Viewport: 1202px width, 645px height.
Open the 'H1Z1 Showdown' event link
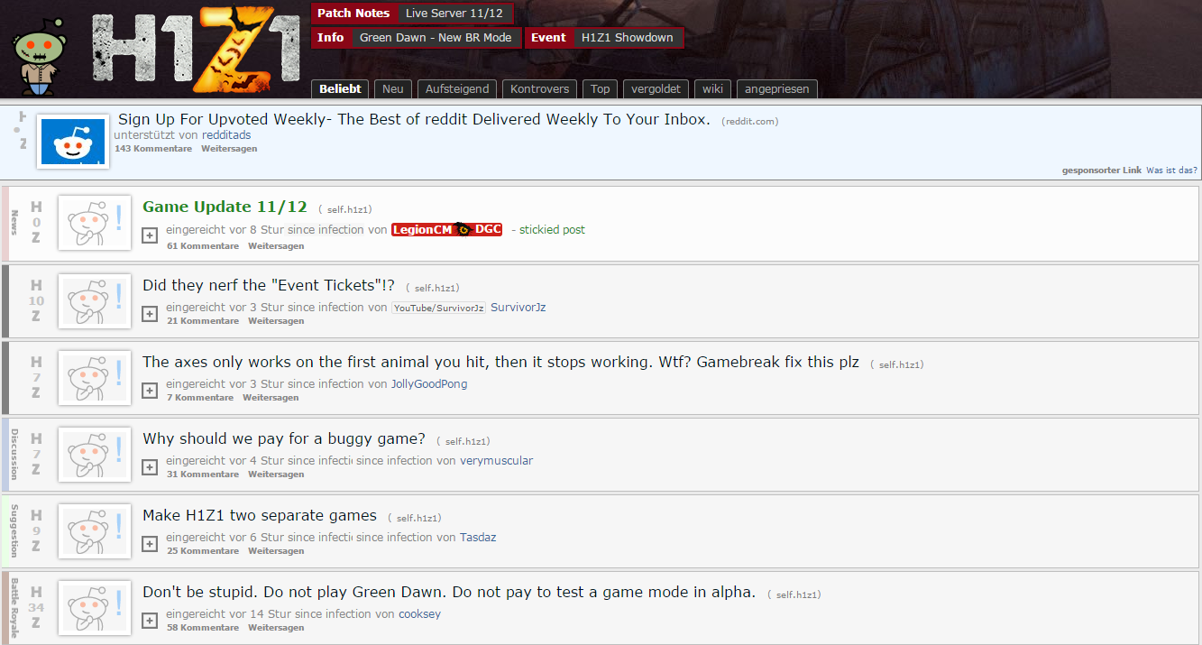pyautogui.click(x=628, y=38)
